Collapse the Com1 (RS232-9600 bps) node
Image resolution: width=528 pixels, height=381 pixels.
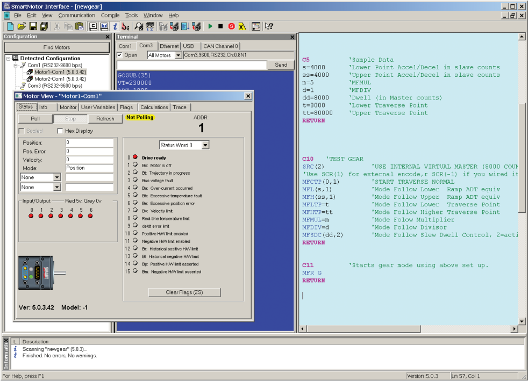click(16, 66)
